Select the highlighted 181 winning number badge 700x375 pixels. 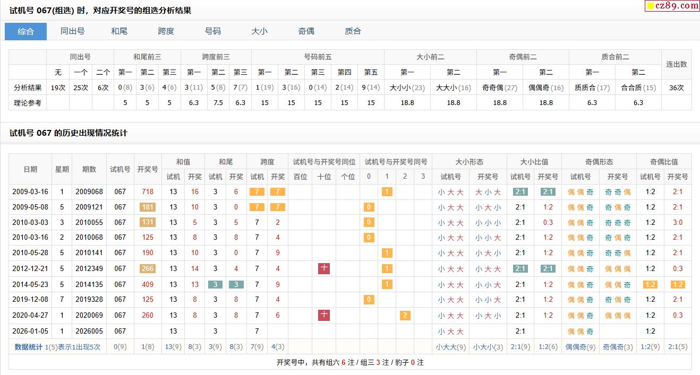tap(147, 207)
